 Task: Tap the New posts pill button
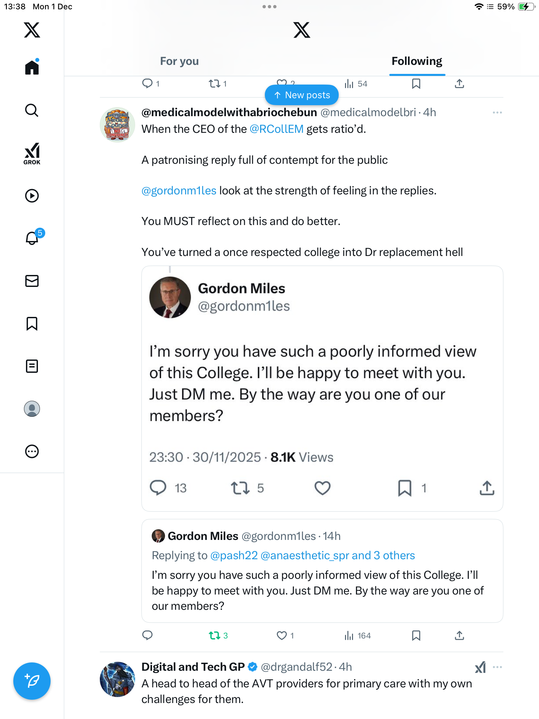coord(302,95)
